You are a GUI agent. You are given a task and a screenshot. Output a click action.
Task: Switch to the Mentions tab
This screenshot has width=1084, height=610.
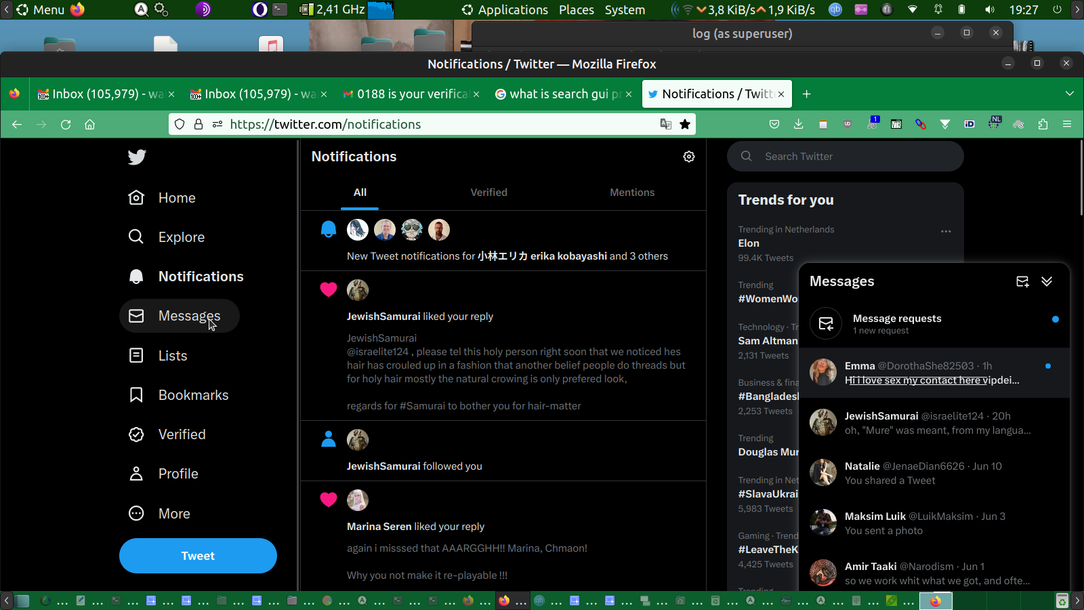pyautogui.click(x=632, y=192)
